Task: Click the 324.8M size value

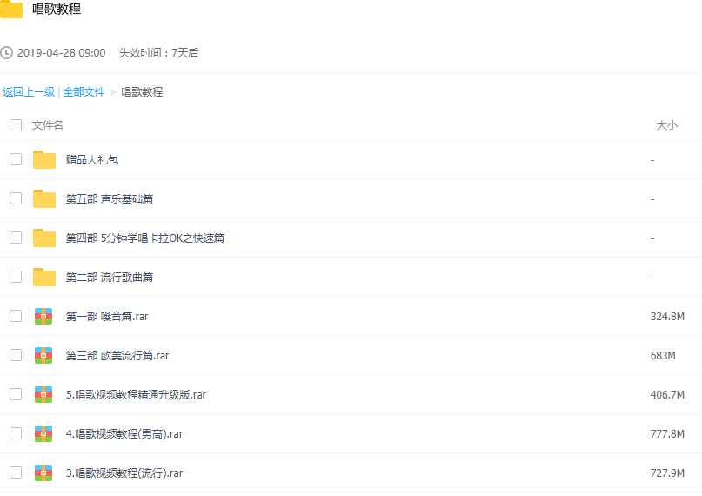Action: click(667, 317)
